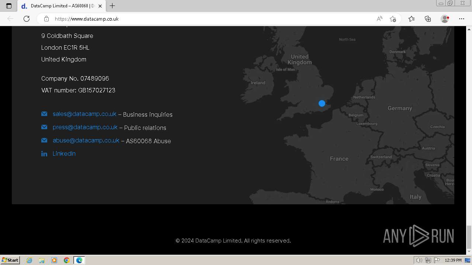
Task: Open a new tab with plus button
Action: (112, 6)
